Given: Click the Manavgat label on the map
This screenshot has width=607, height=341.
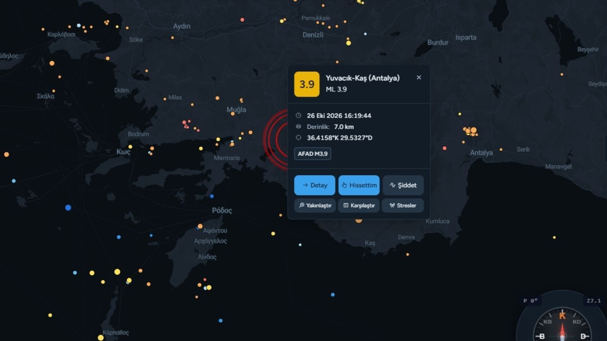Looking at the screenshot, I should point(559,167).
